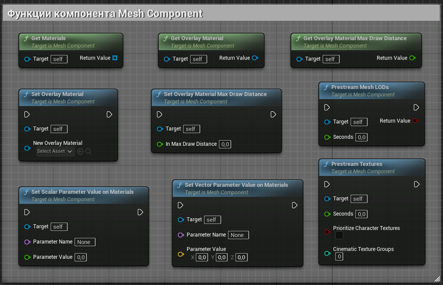
Task: Click self field on Prestream Textures Target
Action: (x=359, y=199)
